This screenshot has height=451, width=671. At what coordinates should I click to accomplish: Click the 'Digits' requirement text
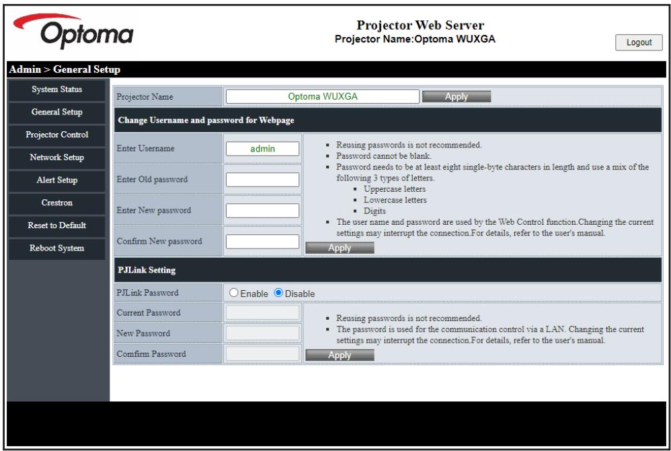[374, 211]
